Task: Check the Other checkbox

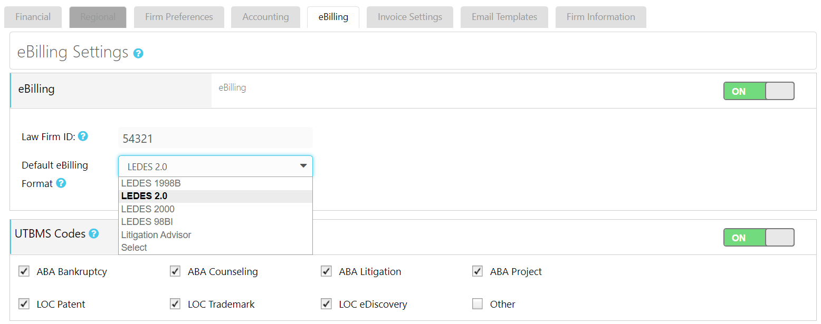Action: pos(478,304)
